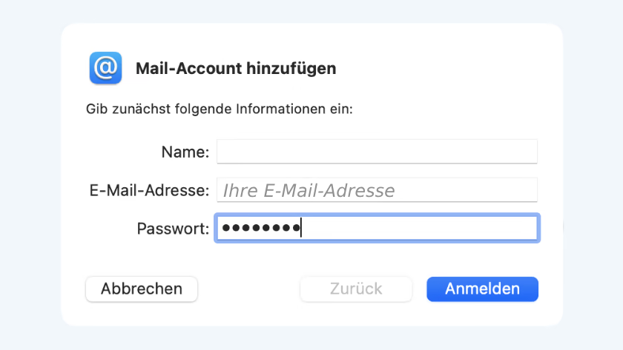Click the "E-Mail-Adresse:" label text
This screenshot has width=623, height=350.
click(148, 191)
